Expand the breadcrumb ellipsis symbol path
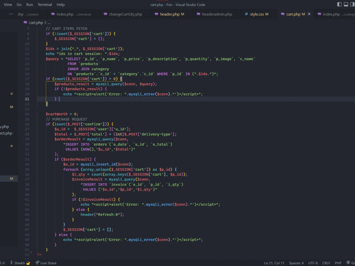The image size is (355, 266). coord(49,23)
